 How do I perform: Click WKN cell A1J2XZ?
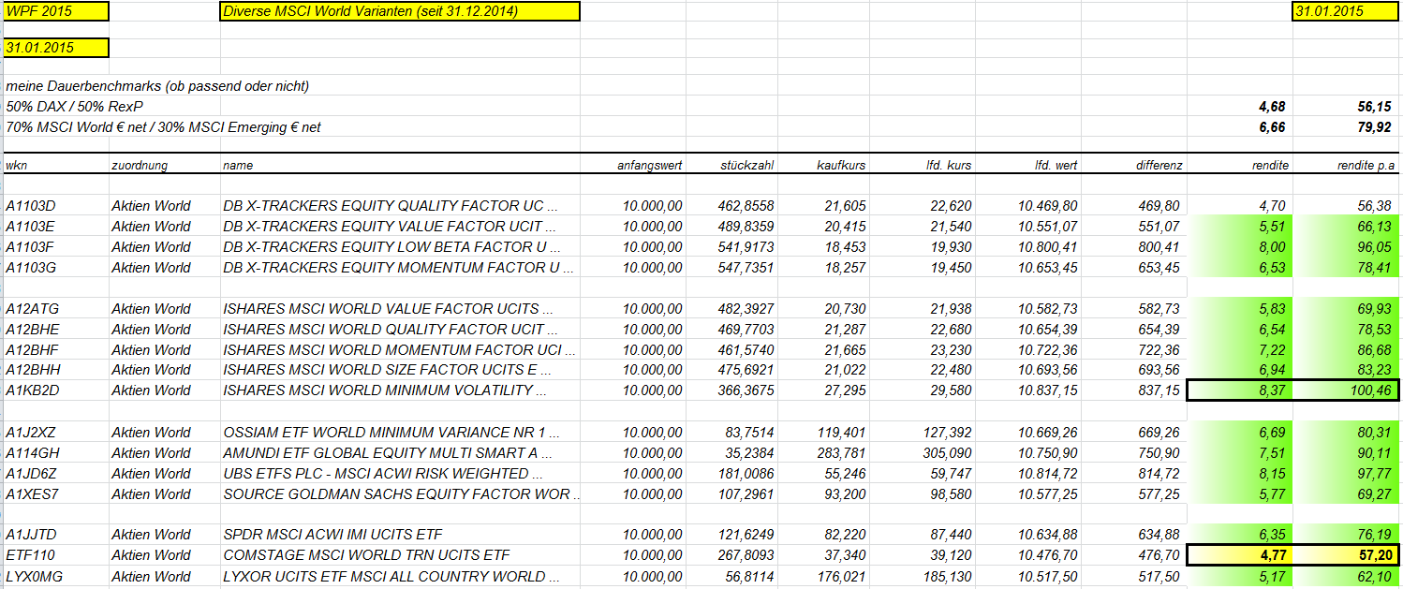30,433
